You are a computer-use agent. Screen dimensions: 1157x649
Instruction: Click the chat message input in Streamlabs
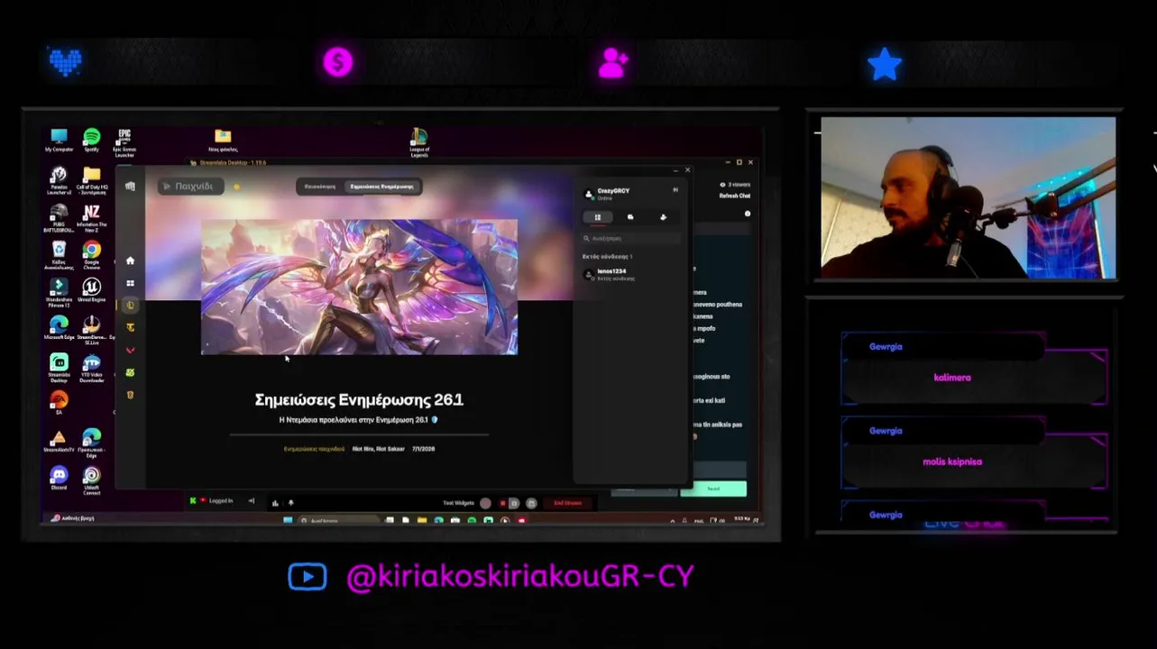point(719,470)
